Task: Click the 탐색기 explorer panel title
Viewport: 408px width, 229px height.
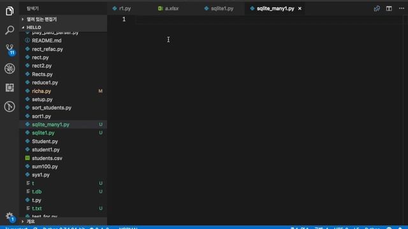Action: point(33,8)
